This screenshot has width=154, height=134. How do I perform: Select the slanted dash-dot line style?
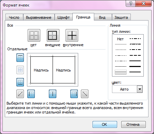[x=135, y=44]
